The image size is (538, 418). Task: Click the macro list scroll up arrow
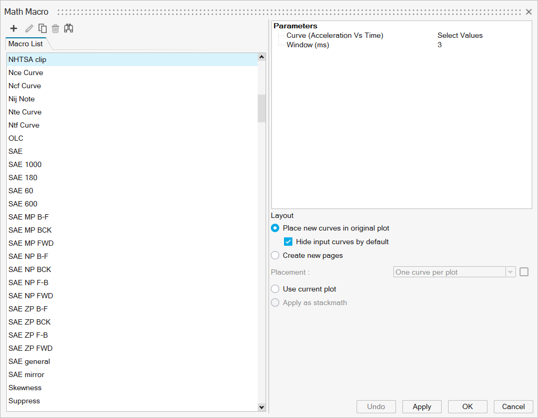coord(262,57)
